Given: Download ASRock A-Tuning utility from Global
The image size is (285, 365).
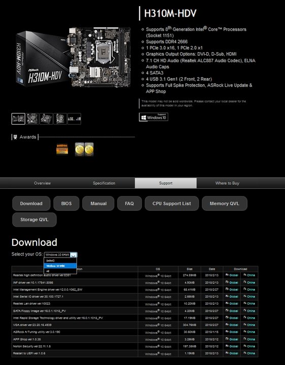Looking at the screenshot, I should click(x=232, y=332).
